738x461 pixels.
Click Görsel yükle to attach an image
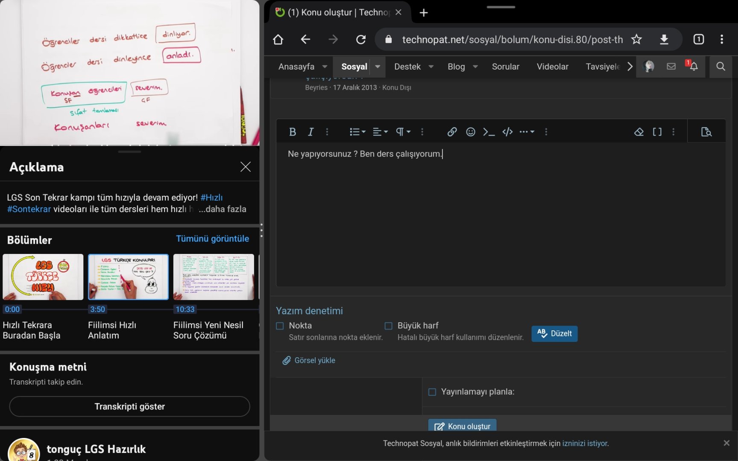(x=309, y=361)
